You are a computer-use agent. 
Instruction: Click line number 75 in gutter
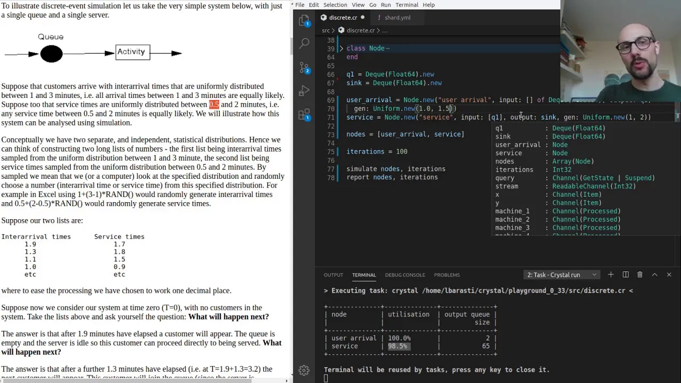coord(331,152)
